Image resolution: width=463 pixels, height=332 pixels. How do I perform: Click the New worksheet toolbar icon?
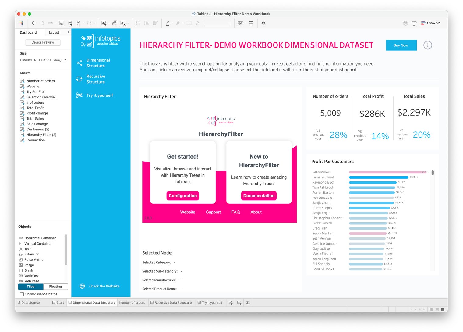click(104, 23)
